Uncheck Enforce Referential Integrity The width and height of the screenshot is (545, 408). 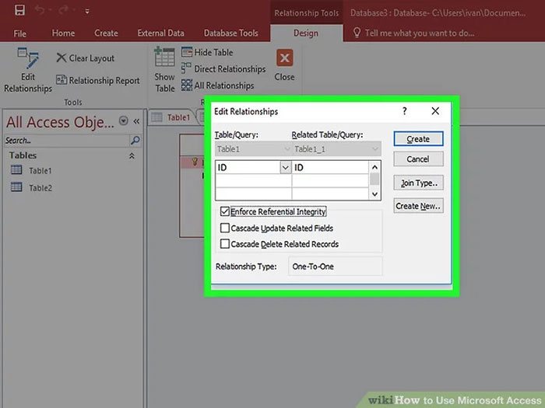(x=225, y=211)
